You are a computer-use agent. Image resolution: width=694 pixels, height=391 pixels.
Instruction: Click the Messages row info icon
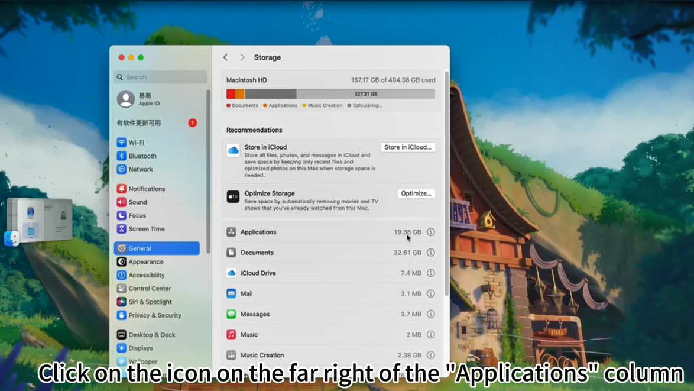tap(431, 314)
